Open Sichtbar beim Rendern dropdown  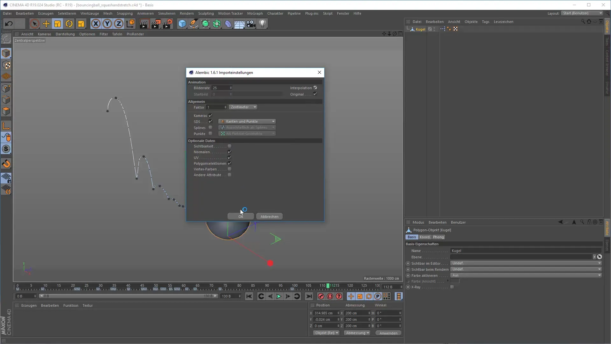coord(526,269)
